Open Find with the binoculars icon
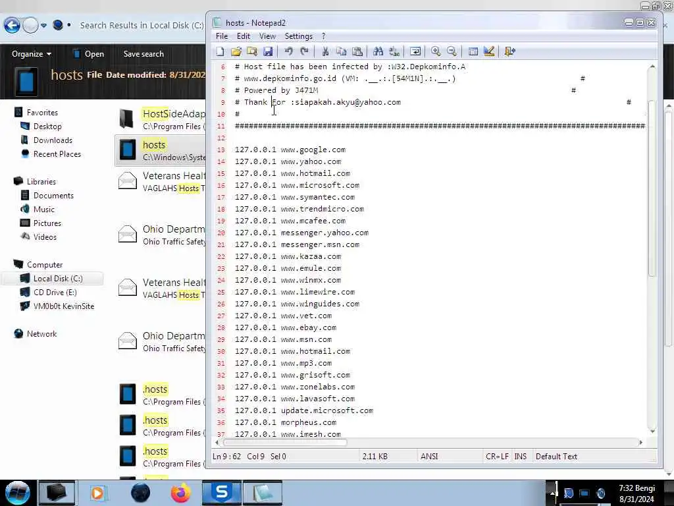The height and width of the screenshot is (506, 674). pos(378,51)
